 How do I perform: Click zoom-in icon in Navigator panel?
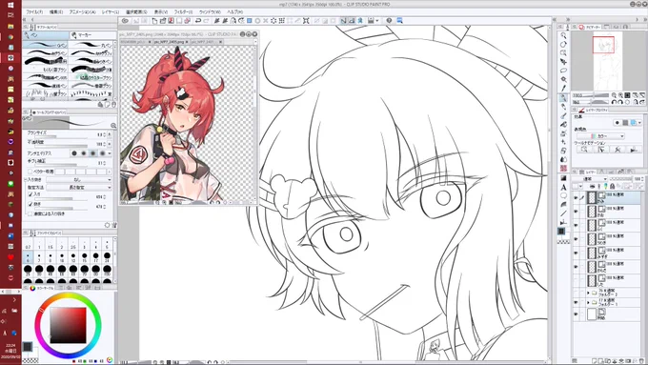pos(620,95)
